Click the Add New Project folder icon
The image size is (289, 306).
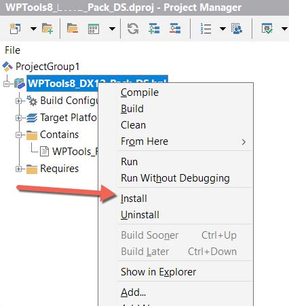point(47,29)
